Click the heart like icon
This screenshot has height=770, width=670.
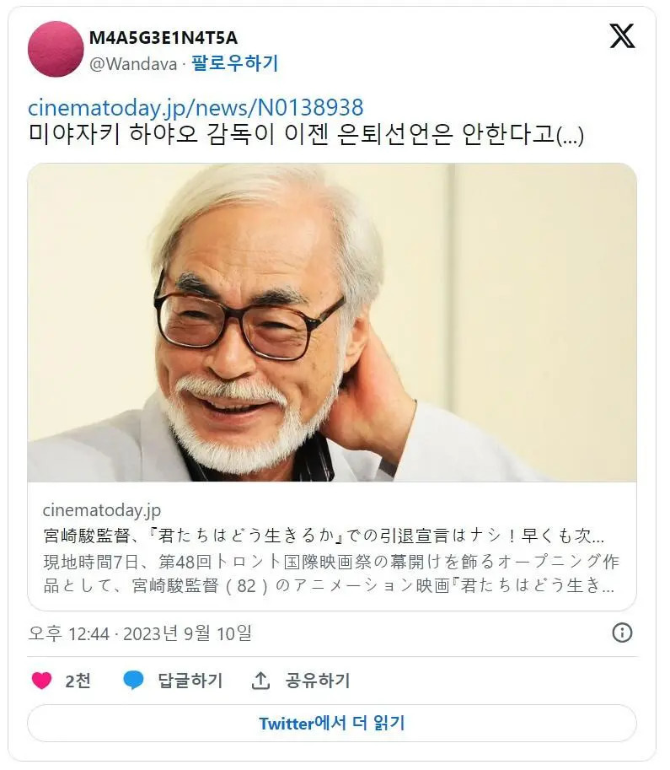42,680
